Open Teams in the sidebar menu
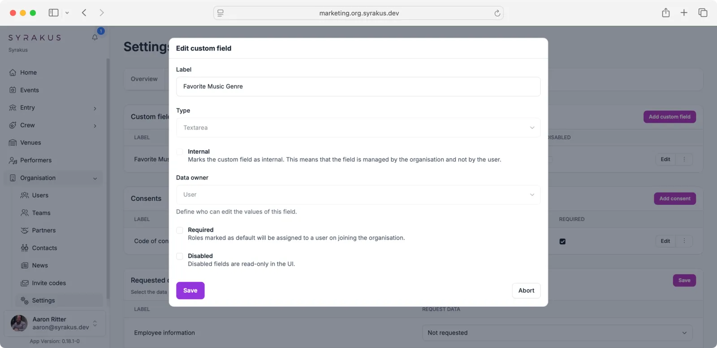 [x=41, y=213]
